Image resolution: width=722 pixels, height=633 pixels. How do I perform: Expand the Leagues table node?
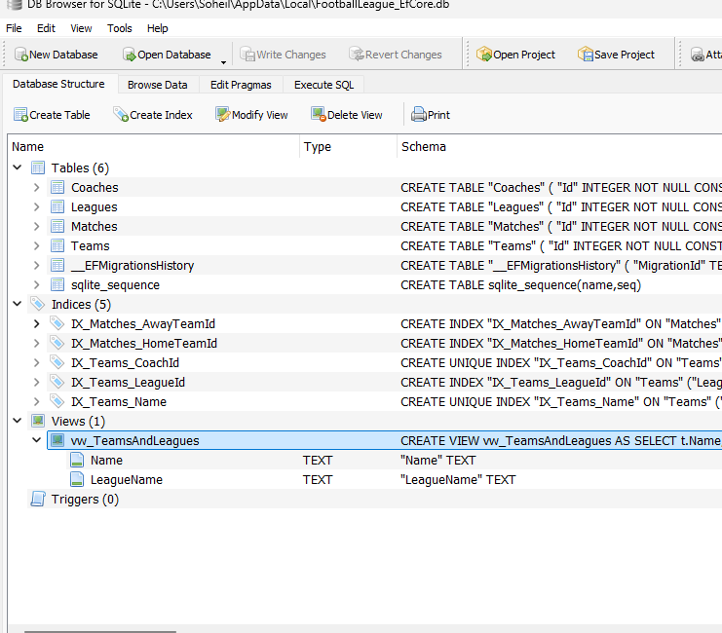click(36, 206)
